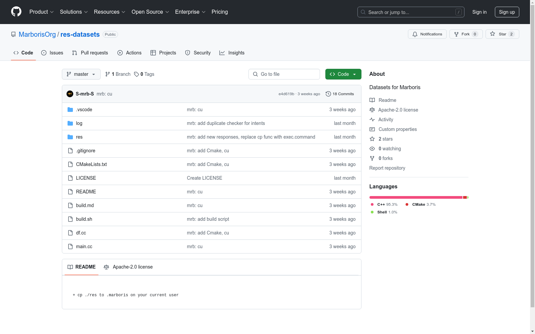The image size is (535, 334).
Task: Star the res-datasets repository
Action: [502, 34]
